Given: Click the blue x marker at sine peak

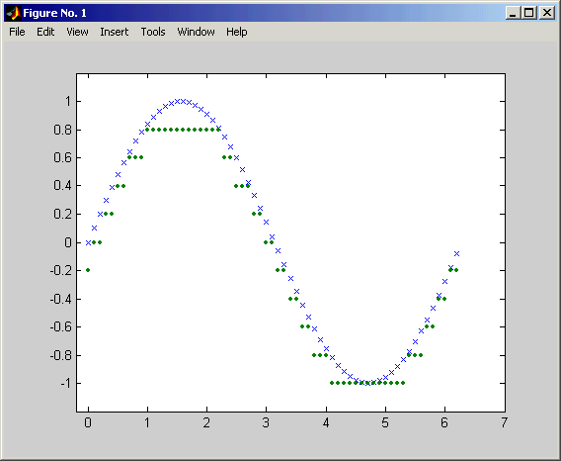Looking at the screenshot, I should point(183,102).
